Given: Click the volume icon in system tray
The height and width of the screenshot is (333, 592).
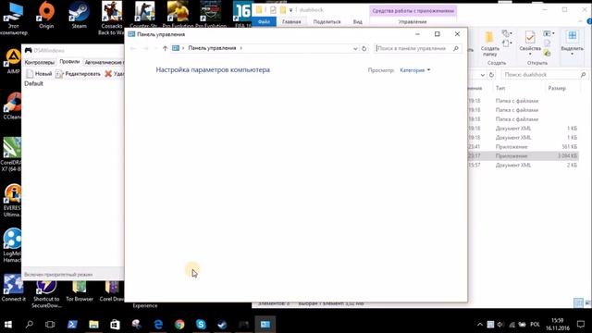Looking at the screenshot, I should click(x=500, y=325).
